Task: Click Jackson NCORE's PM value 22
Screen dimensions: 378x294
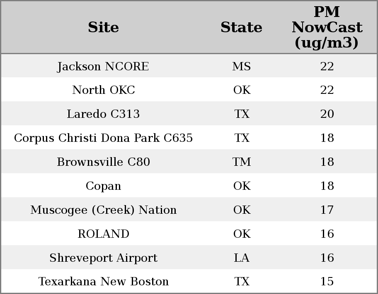Action: (327, 67)
